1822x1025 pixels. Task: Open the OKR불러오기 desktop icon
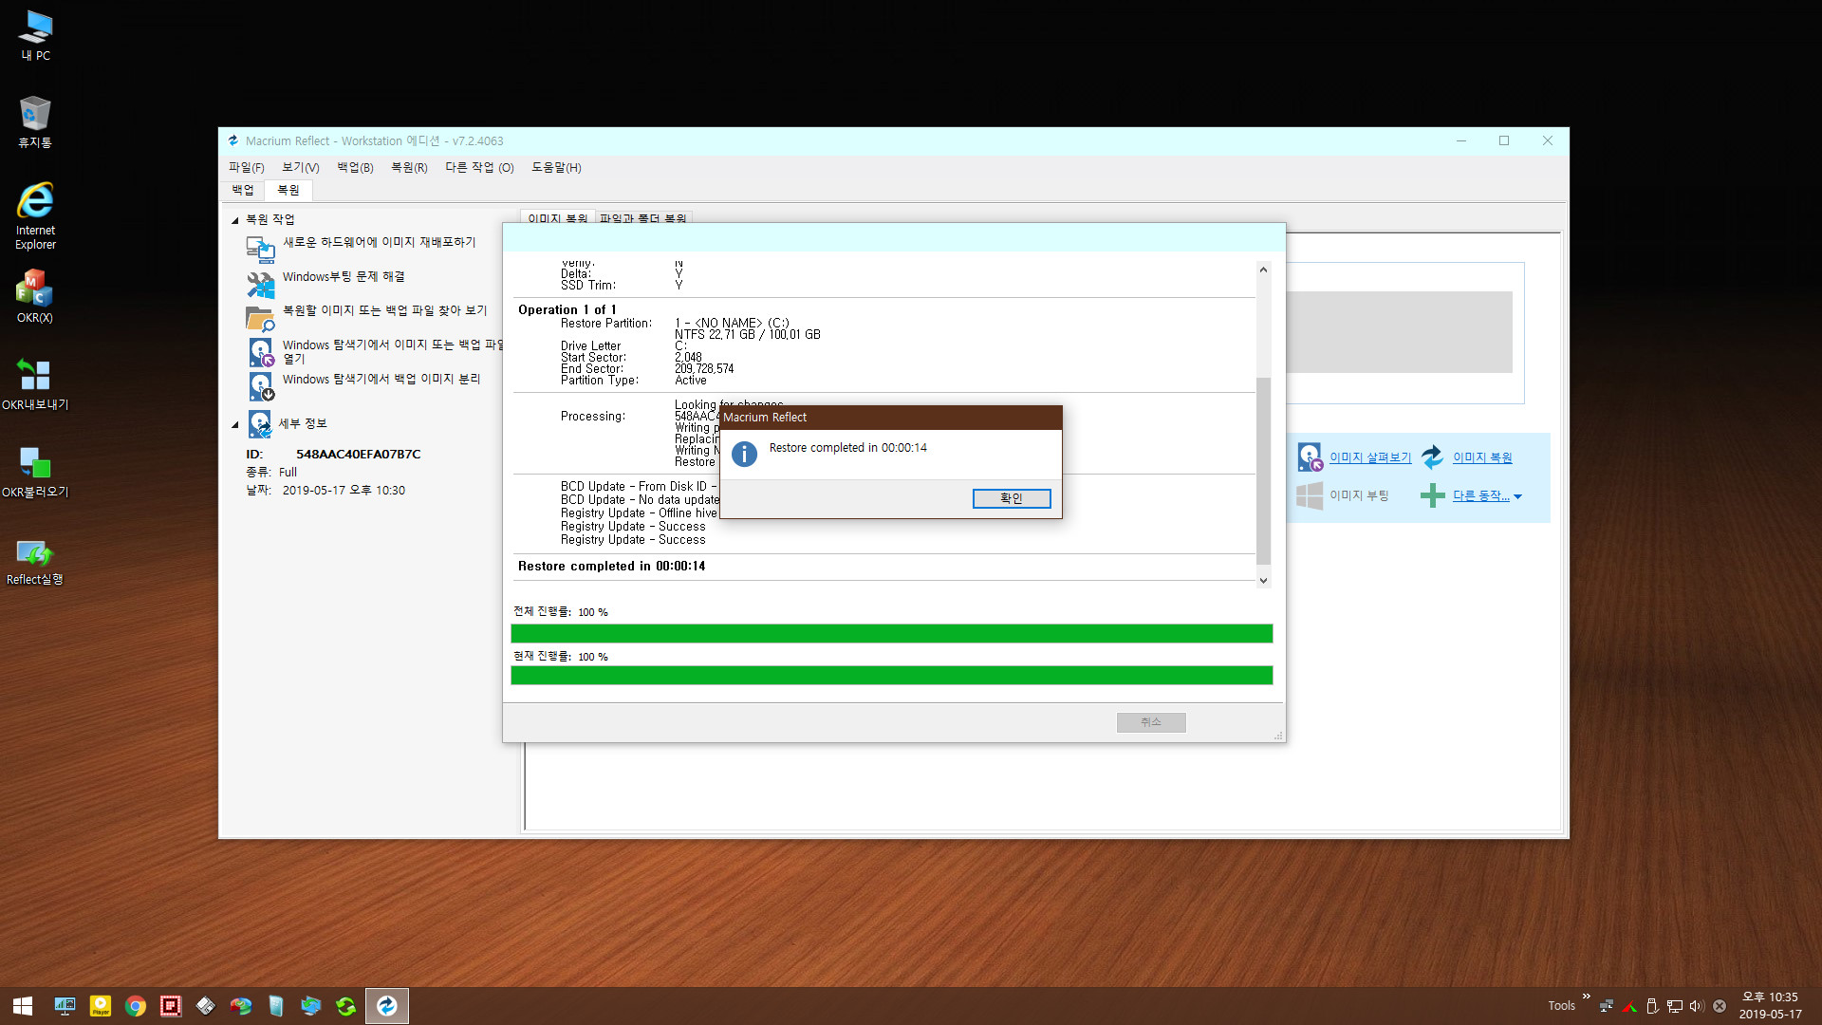coord(35,472)
